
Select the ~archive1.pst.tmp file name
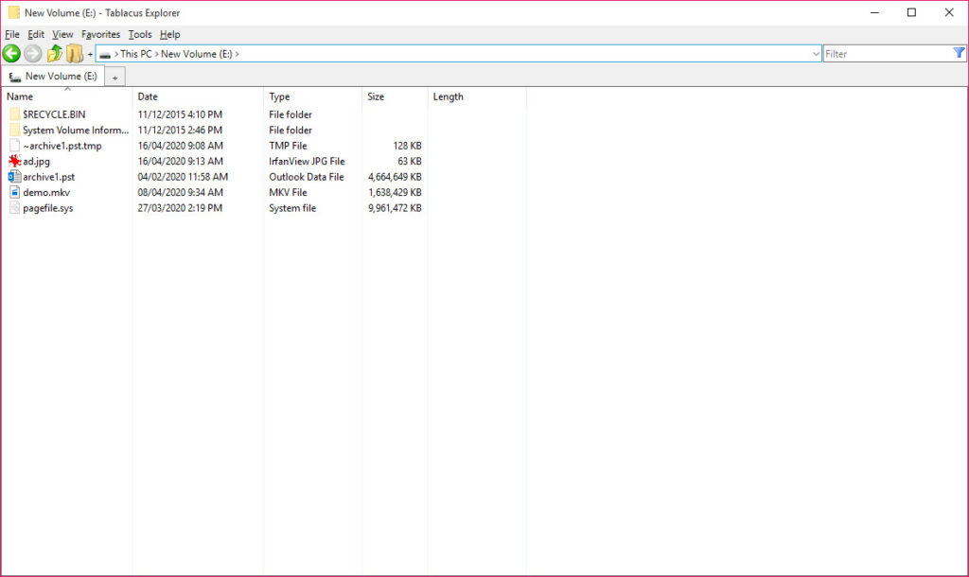62,146
